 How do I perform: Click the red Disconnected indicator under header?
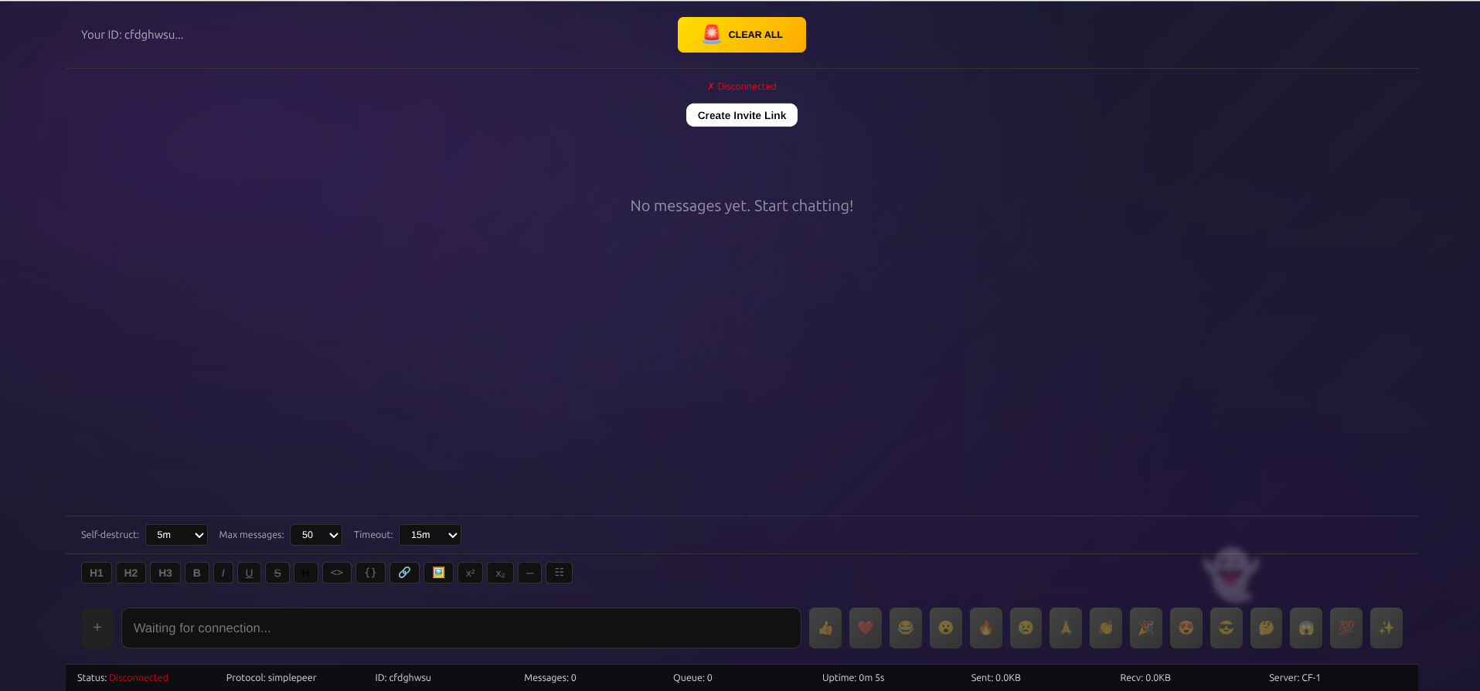click(742, 87)
